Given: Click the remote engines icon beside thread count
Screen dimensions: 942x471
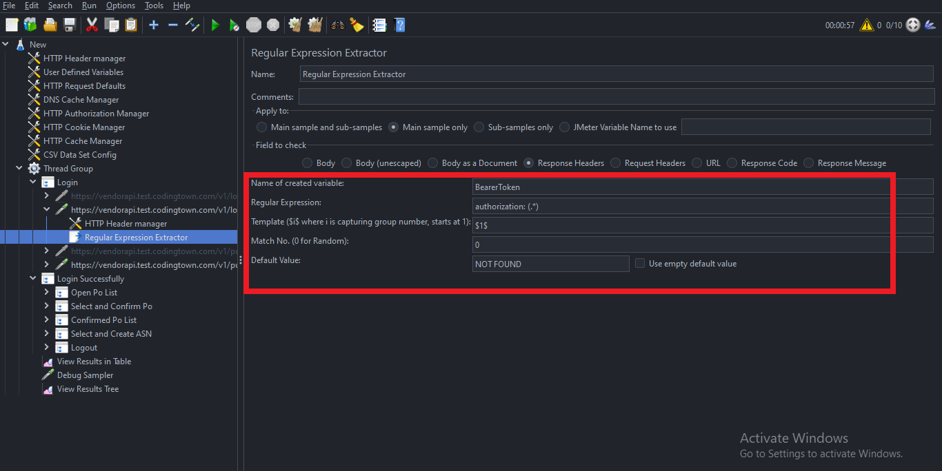Looking at the screenshot, I should pyautogui.click(x=913, y=25).
